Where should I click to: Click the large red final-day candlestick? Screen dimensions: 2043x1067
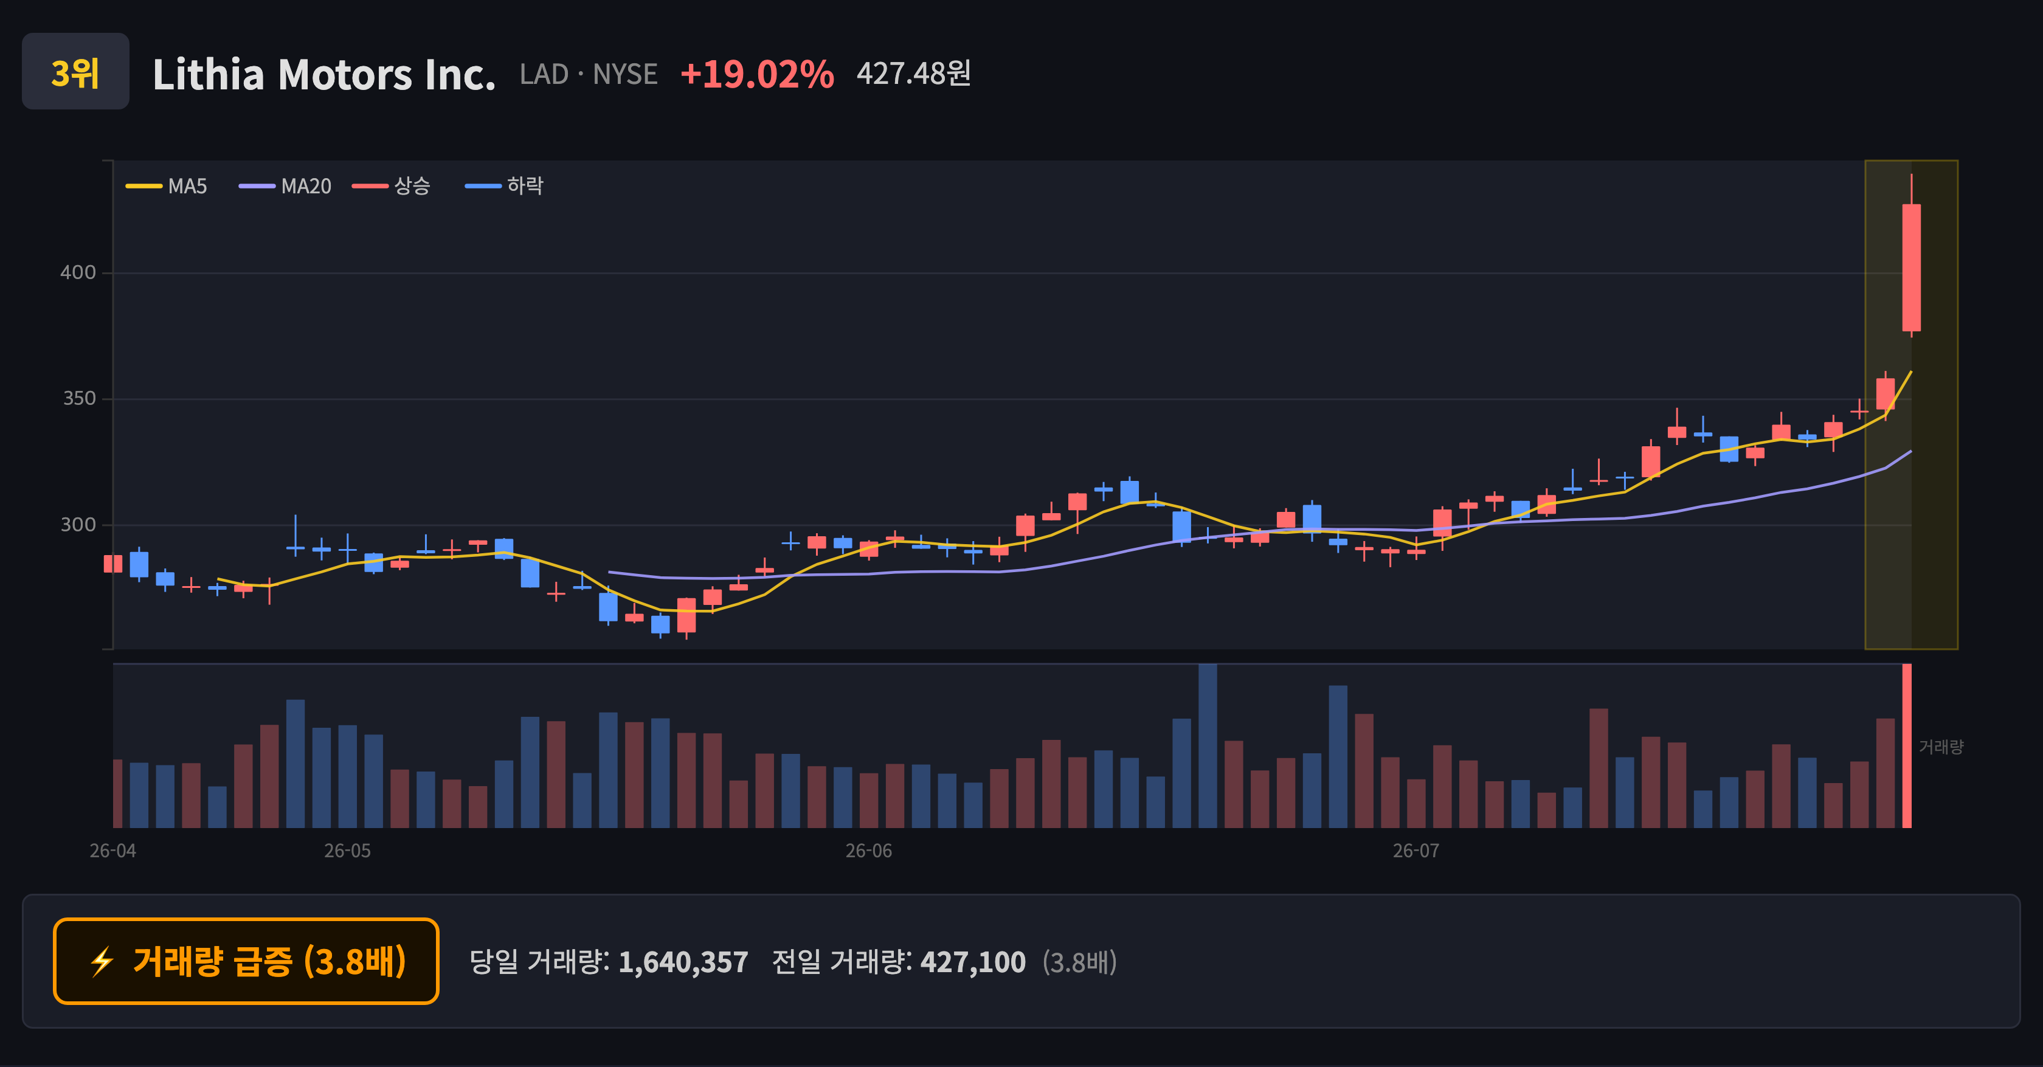[x=1911, y=268]
